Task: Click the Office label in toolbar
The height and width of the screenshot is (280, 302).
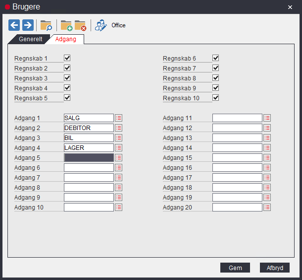Action: pos(118,25)
